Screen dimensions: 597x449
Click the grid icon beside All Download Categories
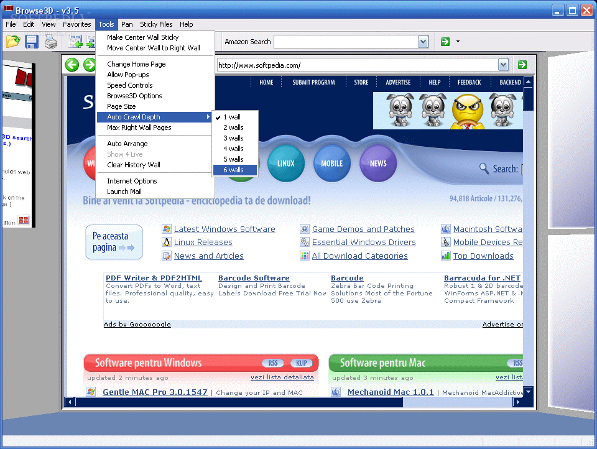pyautogui.click(x=305, y=256)
